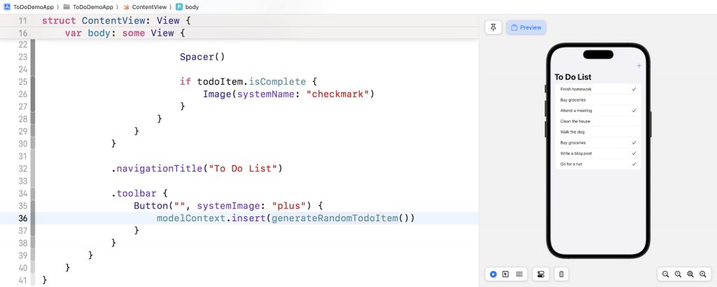Toggle the 'Finish homework' to-do item
The image size is (717, 287).
click(x=597, y=90)
